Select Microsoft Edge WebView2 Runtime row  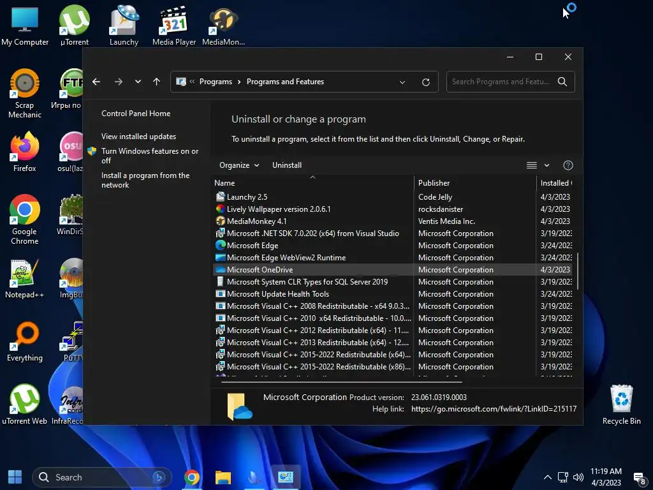(x=392, y=258)
